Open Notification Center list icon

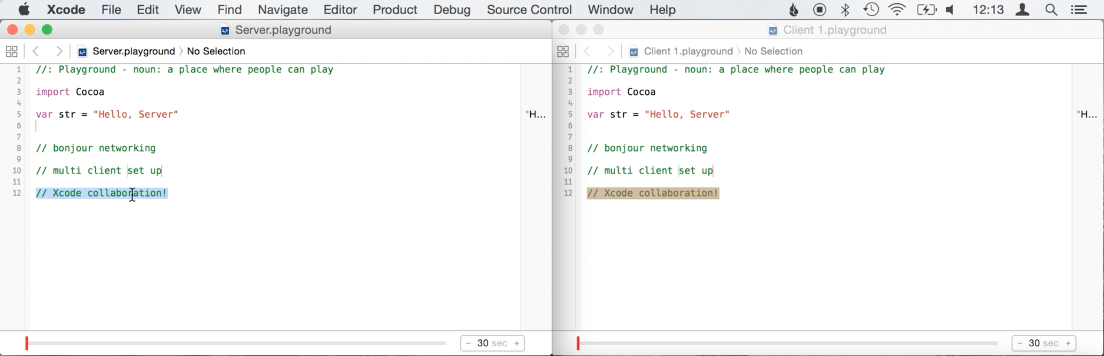click(1078, 9)
